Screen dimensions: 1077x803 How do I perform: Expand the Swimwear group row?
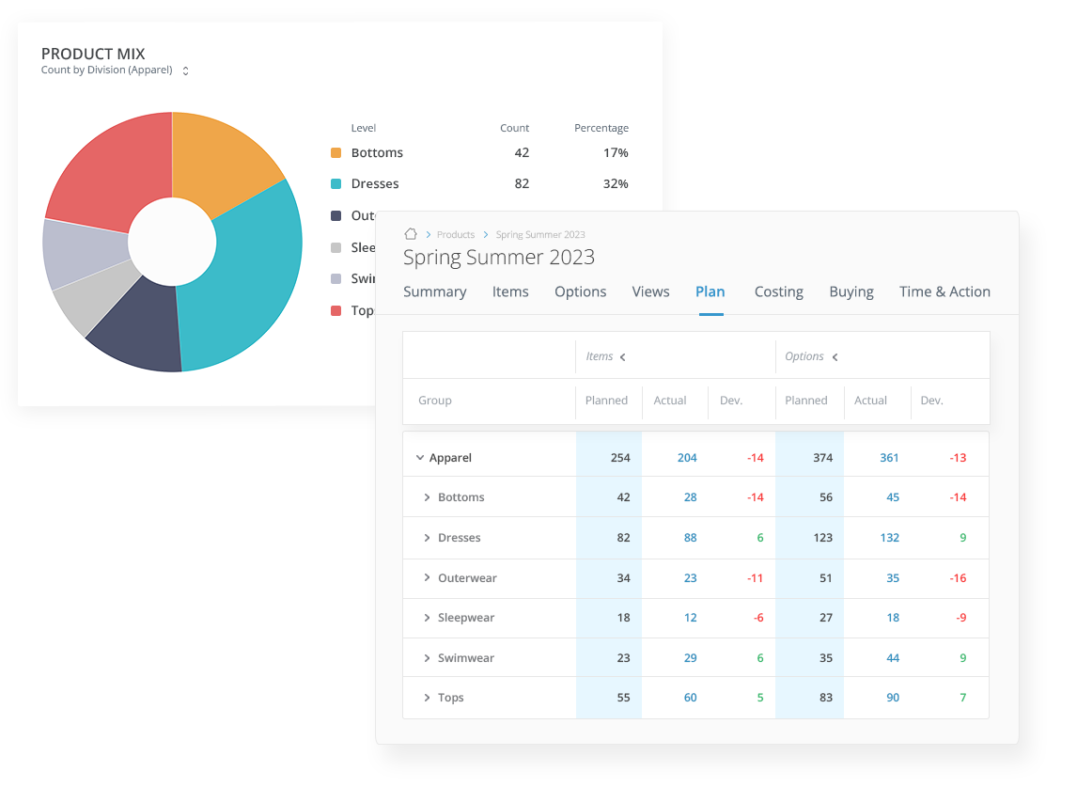429,657
